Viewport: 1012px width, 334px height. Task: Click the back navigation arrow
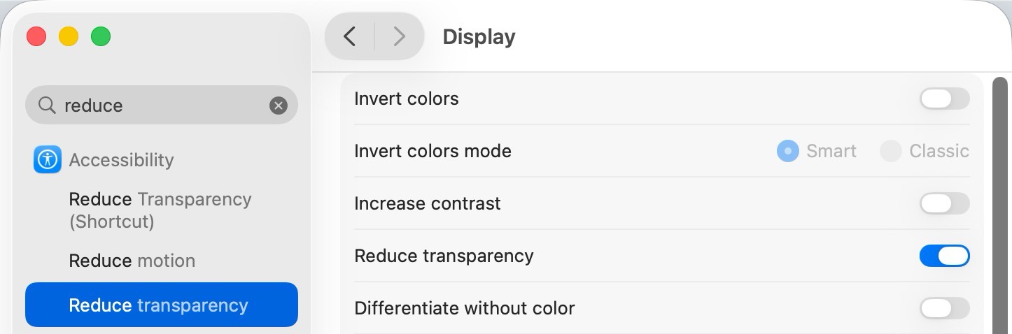(x=350, y=36)
